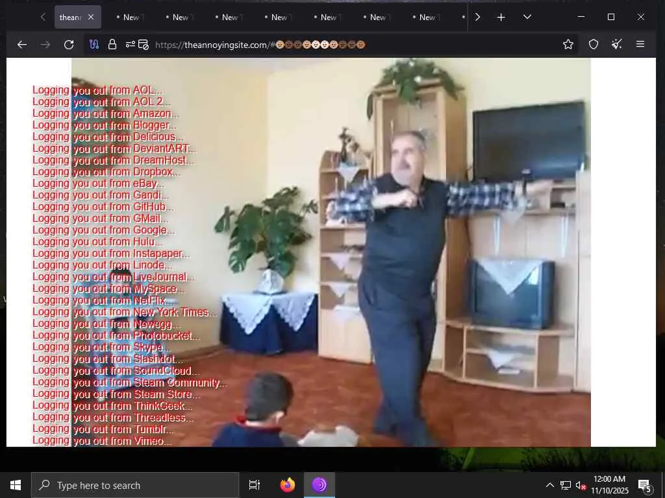Screen dimensions: 665x498
Task: Click 'Logging you out from DreamHost...' line
Action: (113, 160)
